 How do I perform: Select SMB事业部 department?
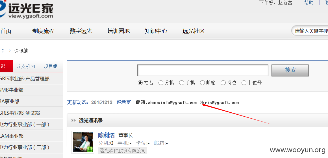pos(31,90)
